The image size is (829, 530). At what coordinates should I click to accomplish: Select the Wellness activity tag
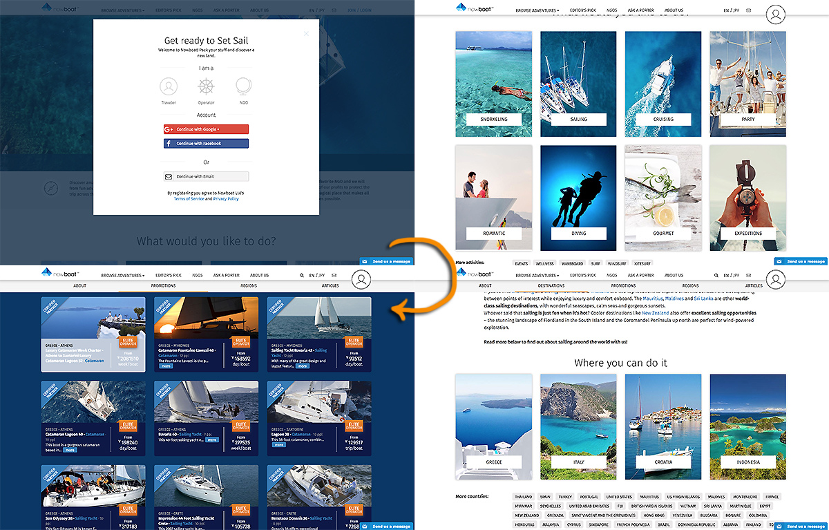click(x=545, y=263)
